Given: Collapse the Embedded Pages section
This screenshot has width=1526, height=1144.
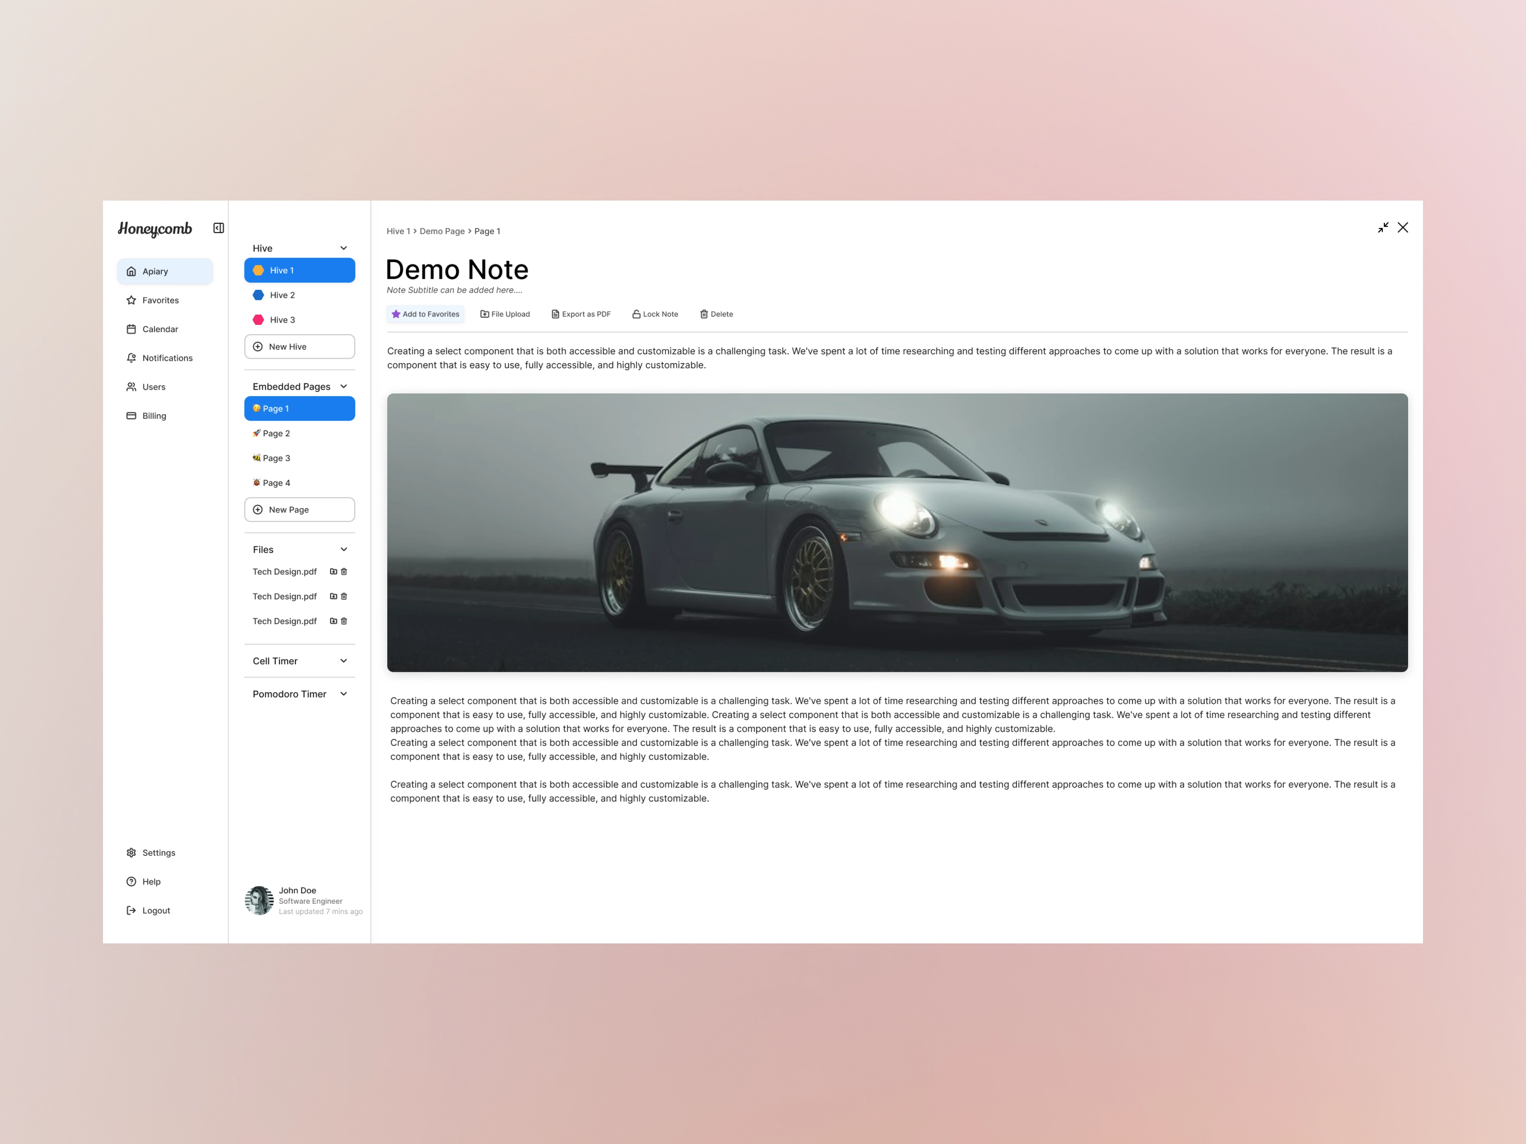Looking at the screenshot, I should click(344, 387).
